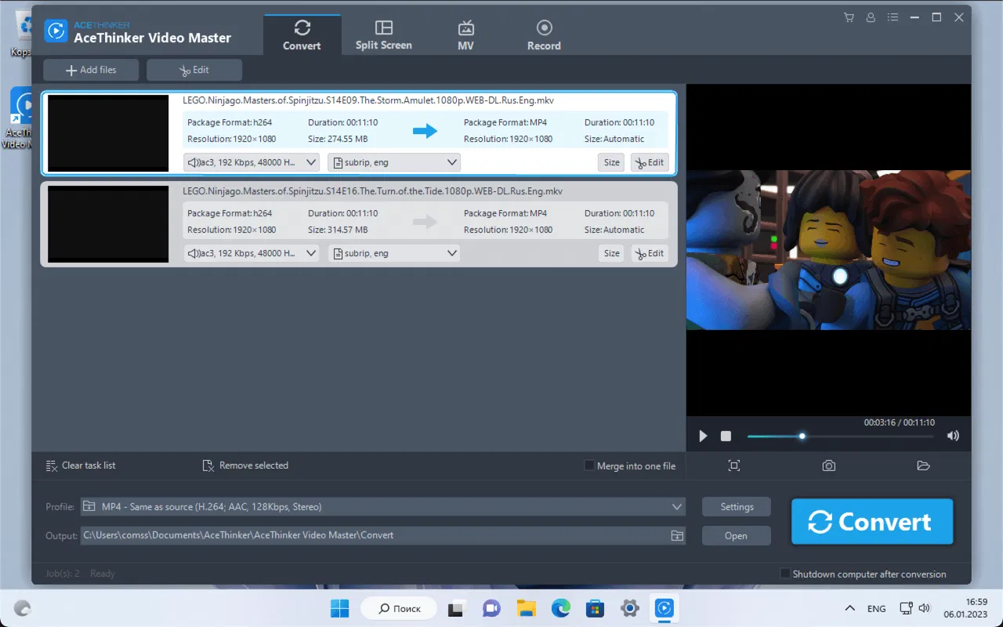This screenshot has width=1003, height=627.
Task: Select the Turn.of.the.Tide video thumbnail
Action: point(108,224)
